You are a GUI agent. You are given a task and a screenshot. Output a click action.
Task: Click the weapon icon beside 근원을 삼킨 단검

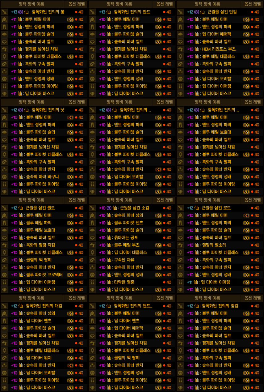click(x=181, y=12)
